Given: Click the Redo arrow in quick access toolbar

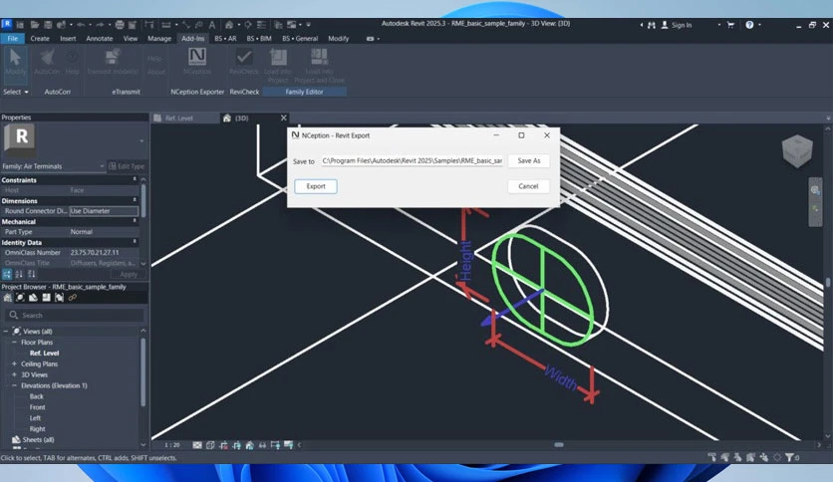Looking at the screenshot, I should (100, 25).
